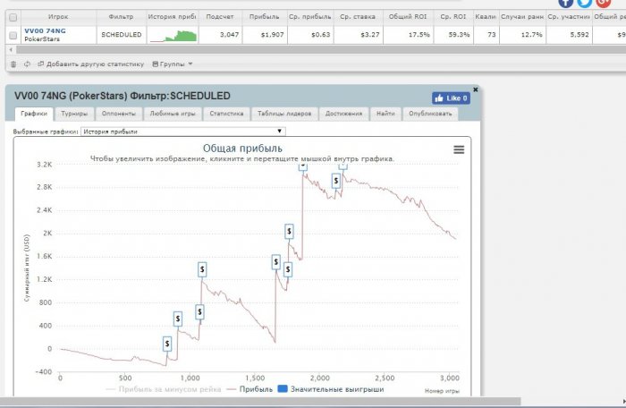The width and height of the screenshot is (626, 408).
Task: Sort by the Ср. прибыль column header
Action: (x=310, y=17)
